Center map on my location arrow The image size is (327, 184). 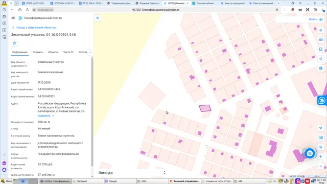click(x=321, y=128)
